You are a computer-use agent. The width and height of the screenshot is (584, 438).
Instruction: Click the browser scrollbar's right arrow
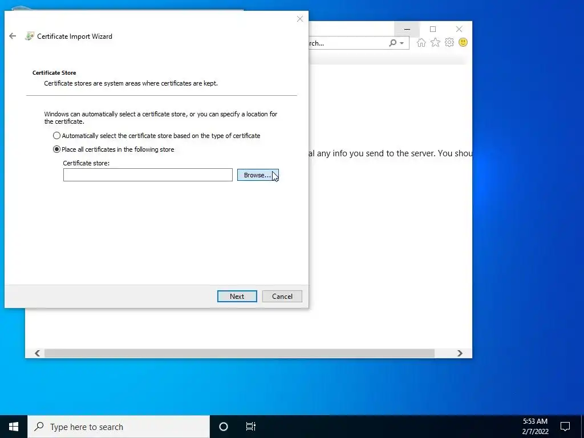pyautogui.click(x=460, y=353)
